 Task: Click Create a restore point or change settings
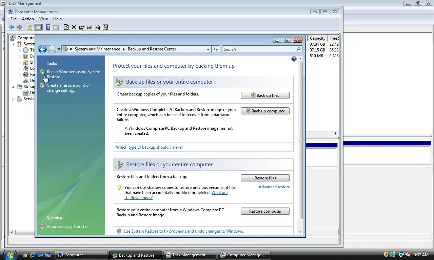pyautogui.click(x=68, y=88)
